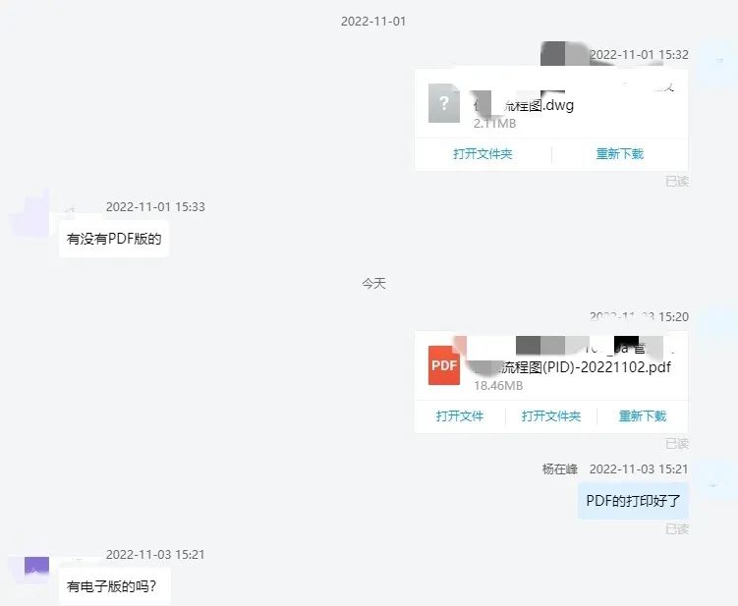738x606 pixels.
Task: Click the message bubble "有电子版的吗?"
Action: [114, 586]
